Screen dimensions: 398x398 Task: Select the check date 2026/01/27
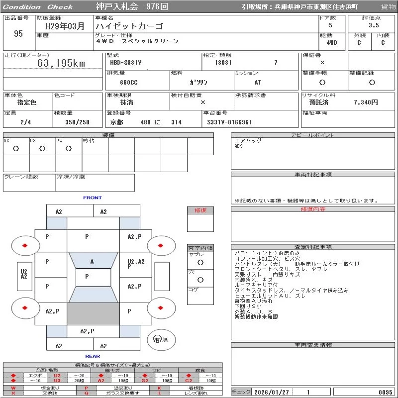272,392
